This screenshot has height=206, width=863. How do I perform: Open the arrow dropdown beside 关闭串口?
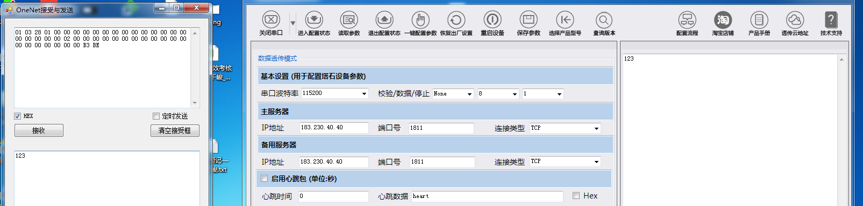(293, 23)
